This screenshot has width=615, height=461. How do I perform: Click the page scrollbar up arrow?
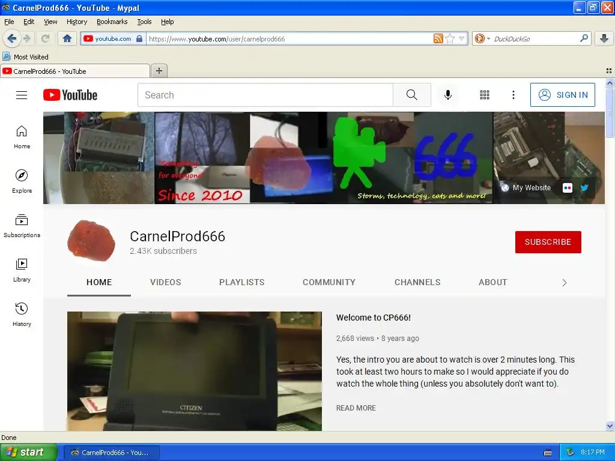pyautogui.click(x=610, y=83)
